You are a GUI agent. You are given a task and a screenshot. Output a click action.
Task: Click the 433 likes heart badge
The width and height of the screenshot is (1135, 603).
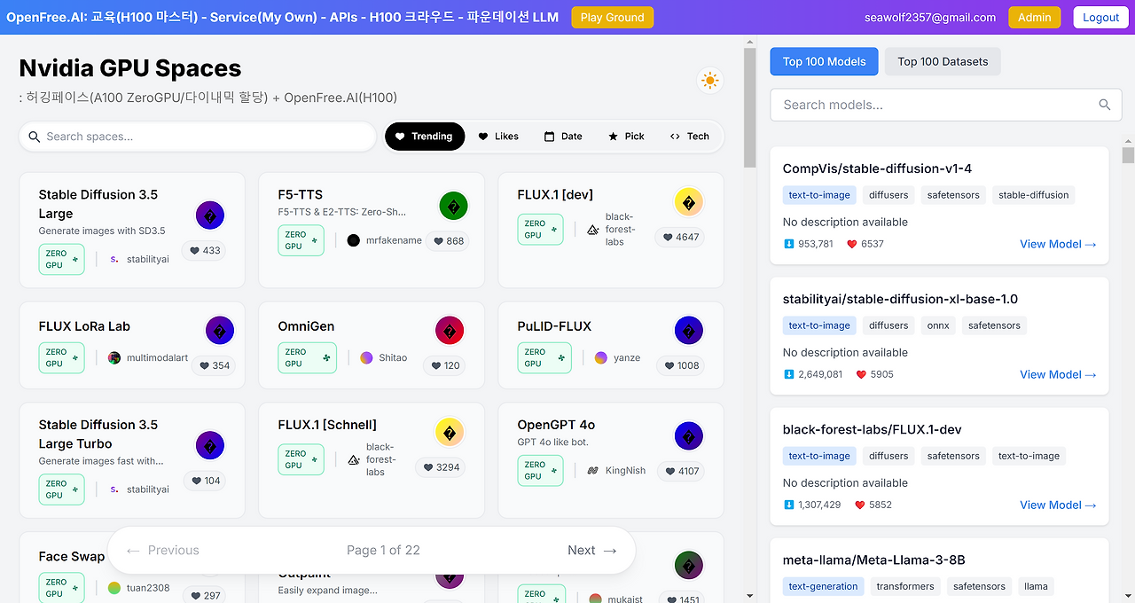pyautogui.click(x=204, y=250)
